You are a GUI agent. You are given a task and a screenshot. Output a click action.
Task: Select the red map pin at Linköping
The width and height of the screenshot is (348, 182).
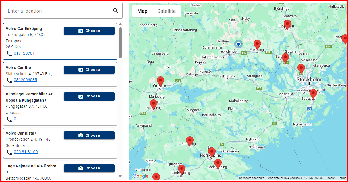[182, 170]
